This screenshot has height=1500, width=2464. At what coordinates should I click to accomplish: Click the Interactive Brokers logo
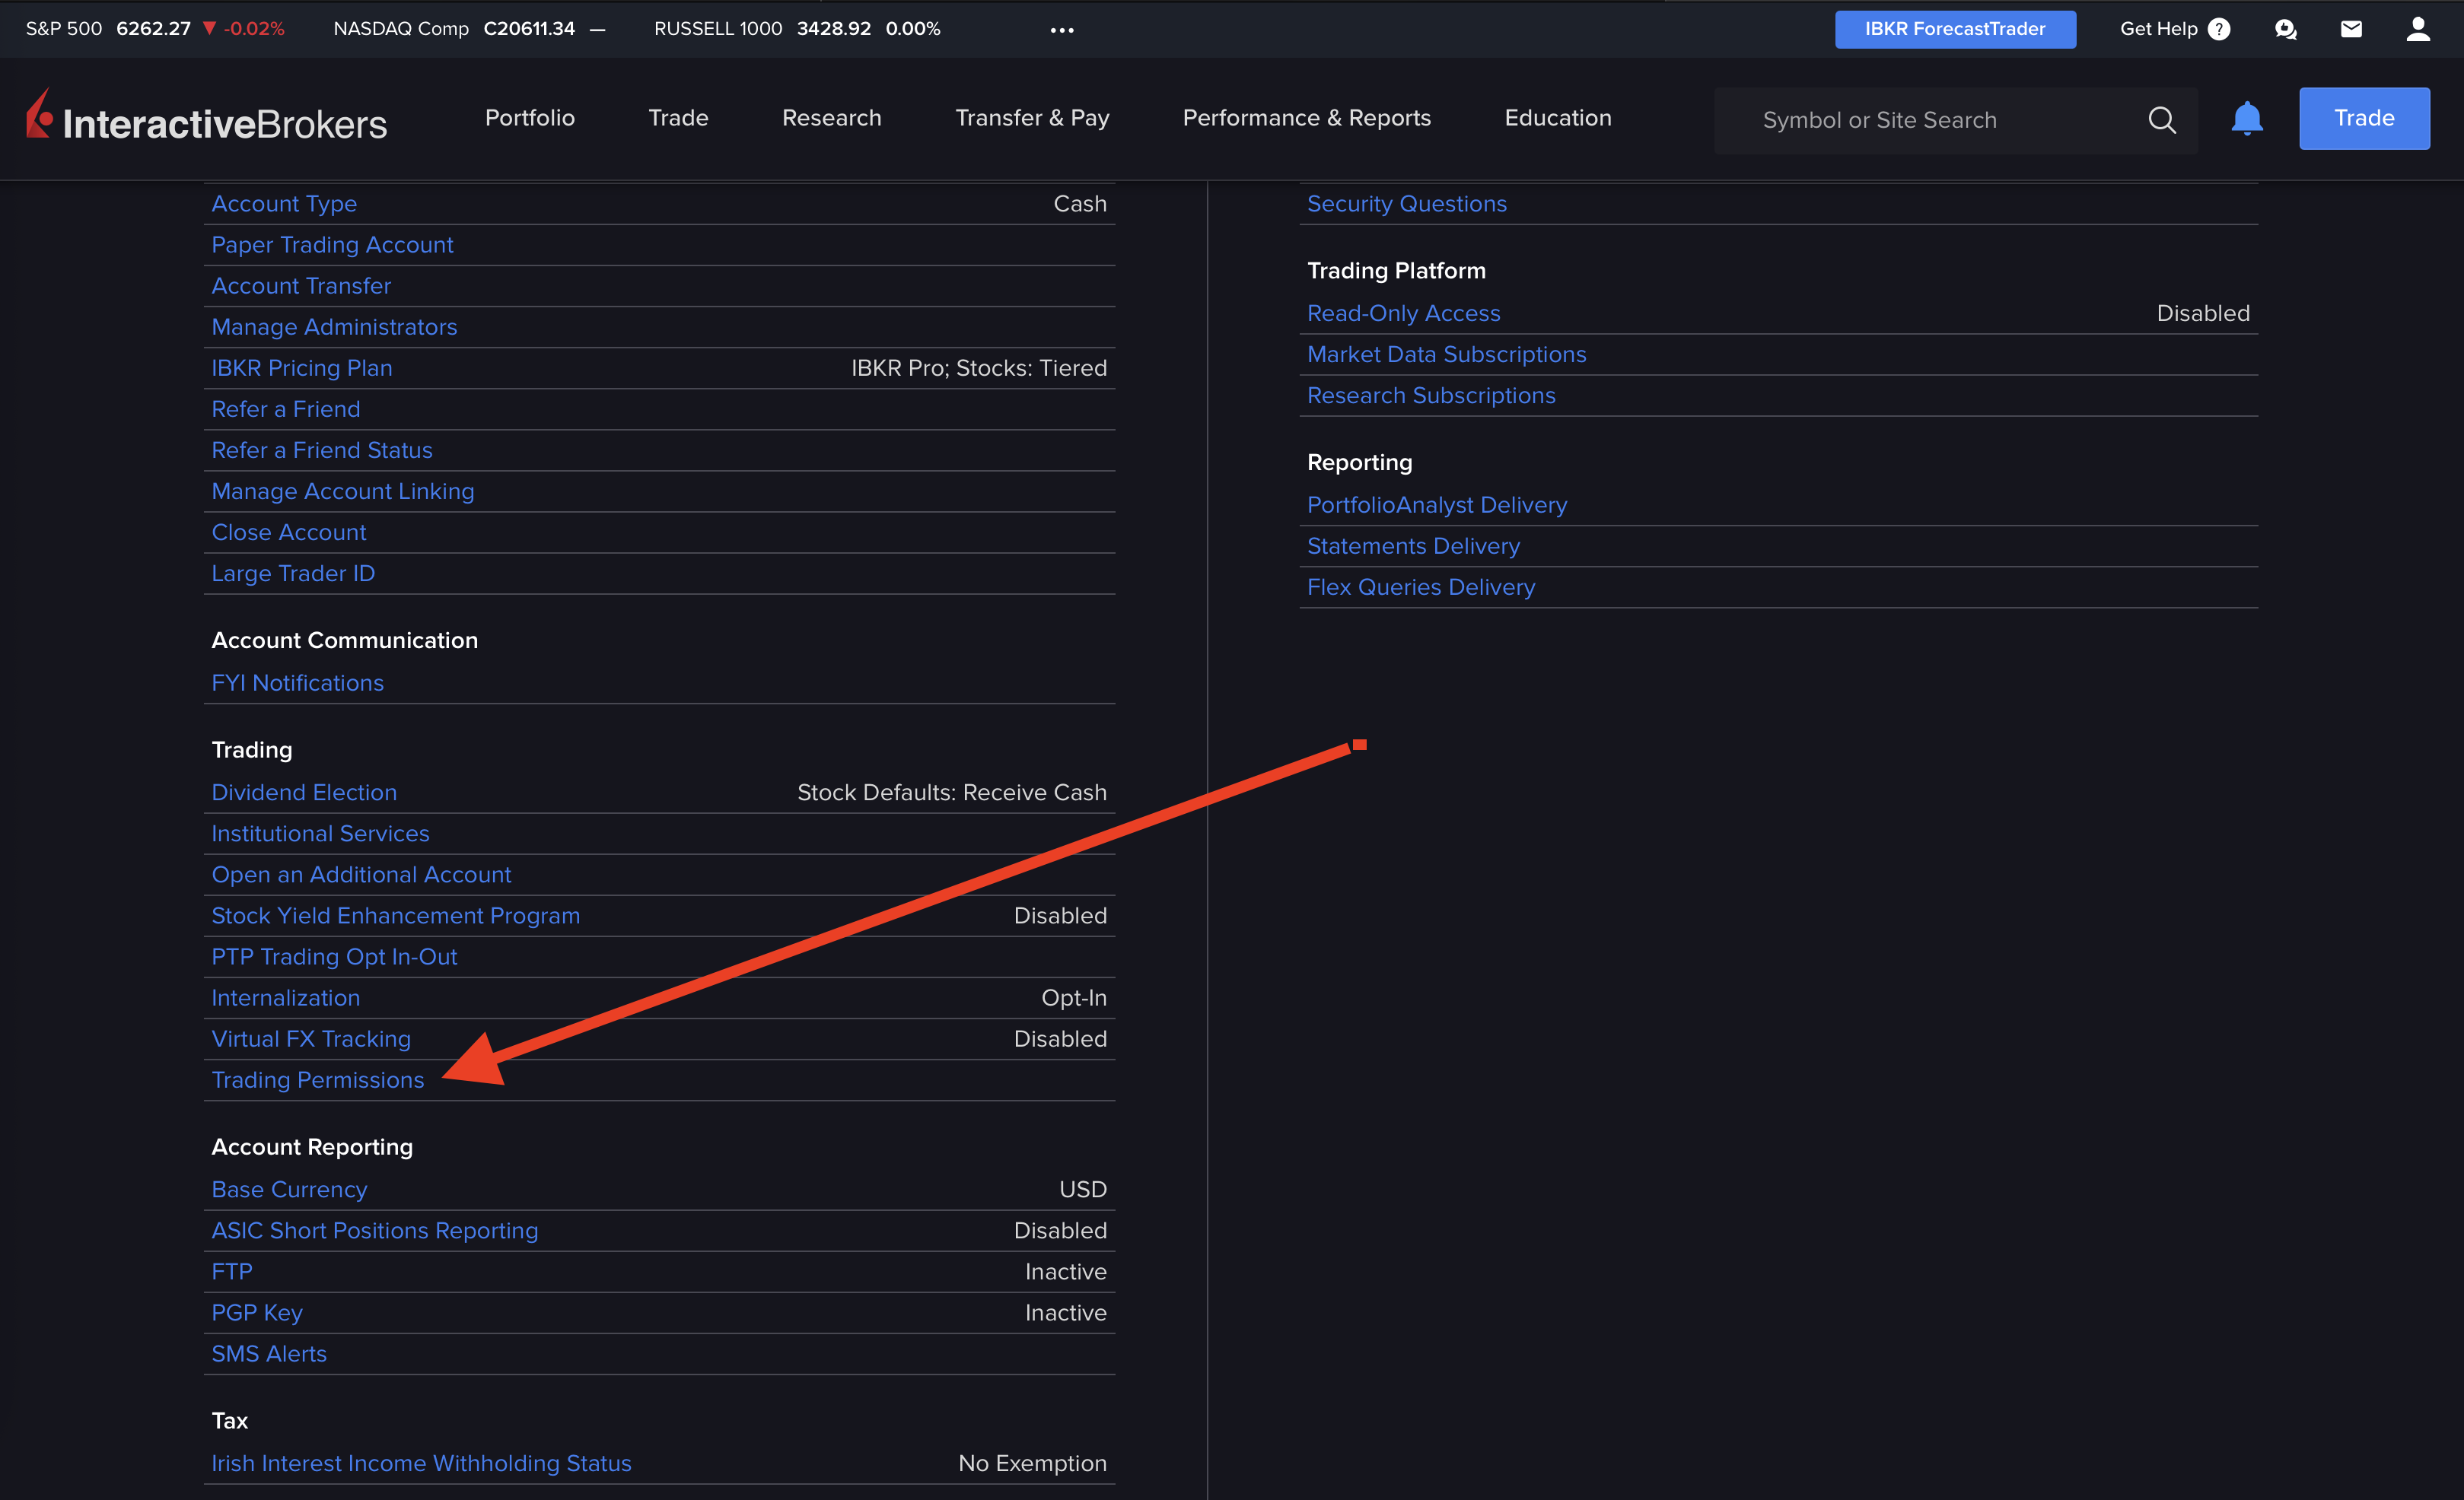[207, 119]
